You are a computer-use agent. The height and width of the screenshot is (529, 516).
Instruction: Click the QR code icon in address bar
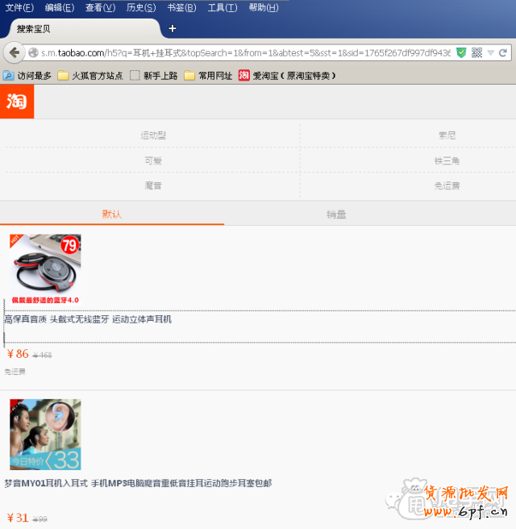click(x=476, y=52)
